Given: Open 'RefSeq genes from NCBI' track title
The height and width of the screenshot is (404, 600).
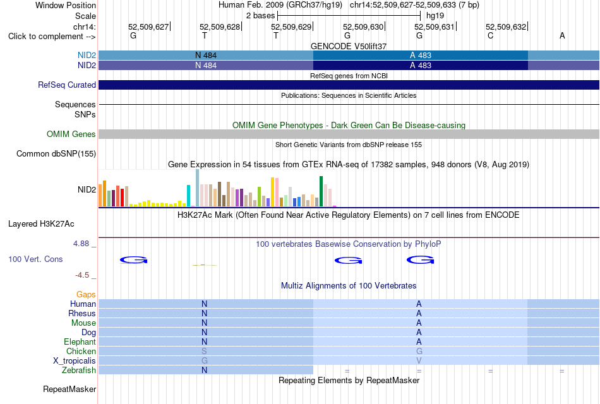Looking at the screenshot, I should pyautogui.click(x=349, y=76).
